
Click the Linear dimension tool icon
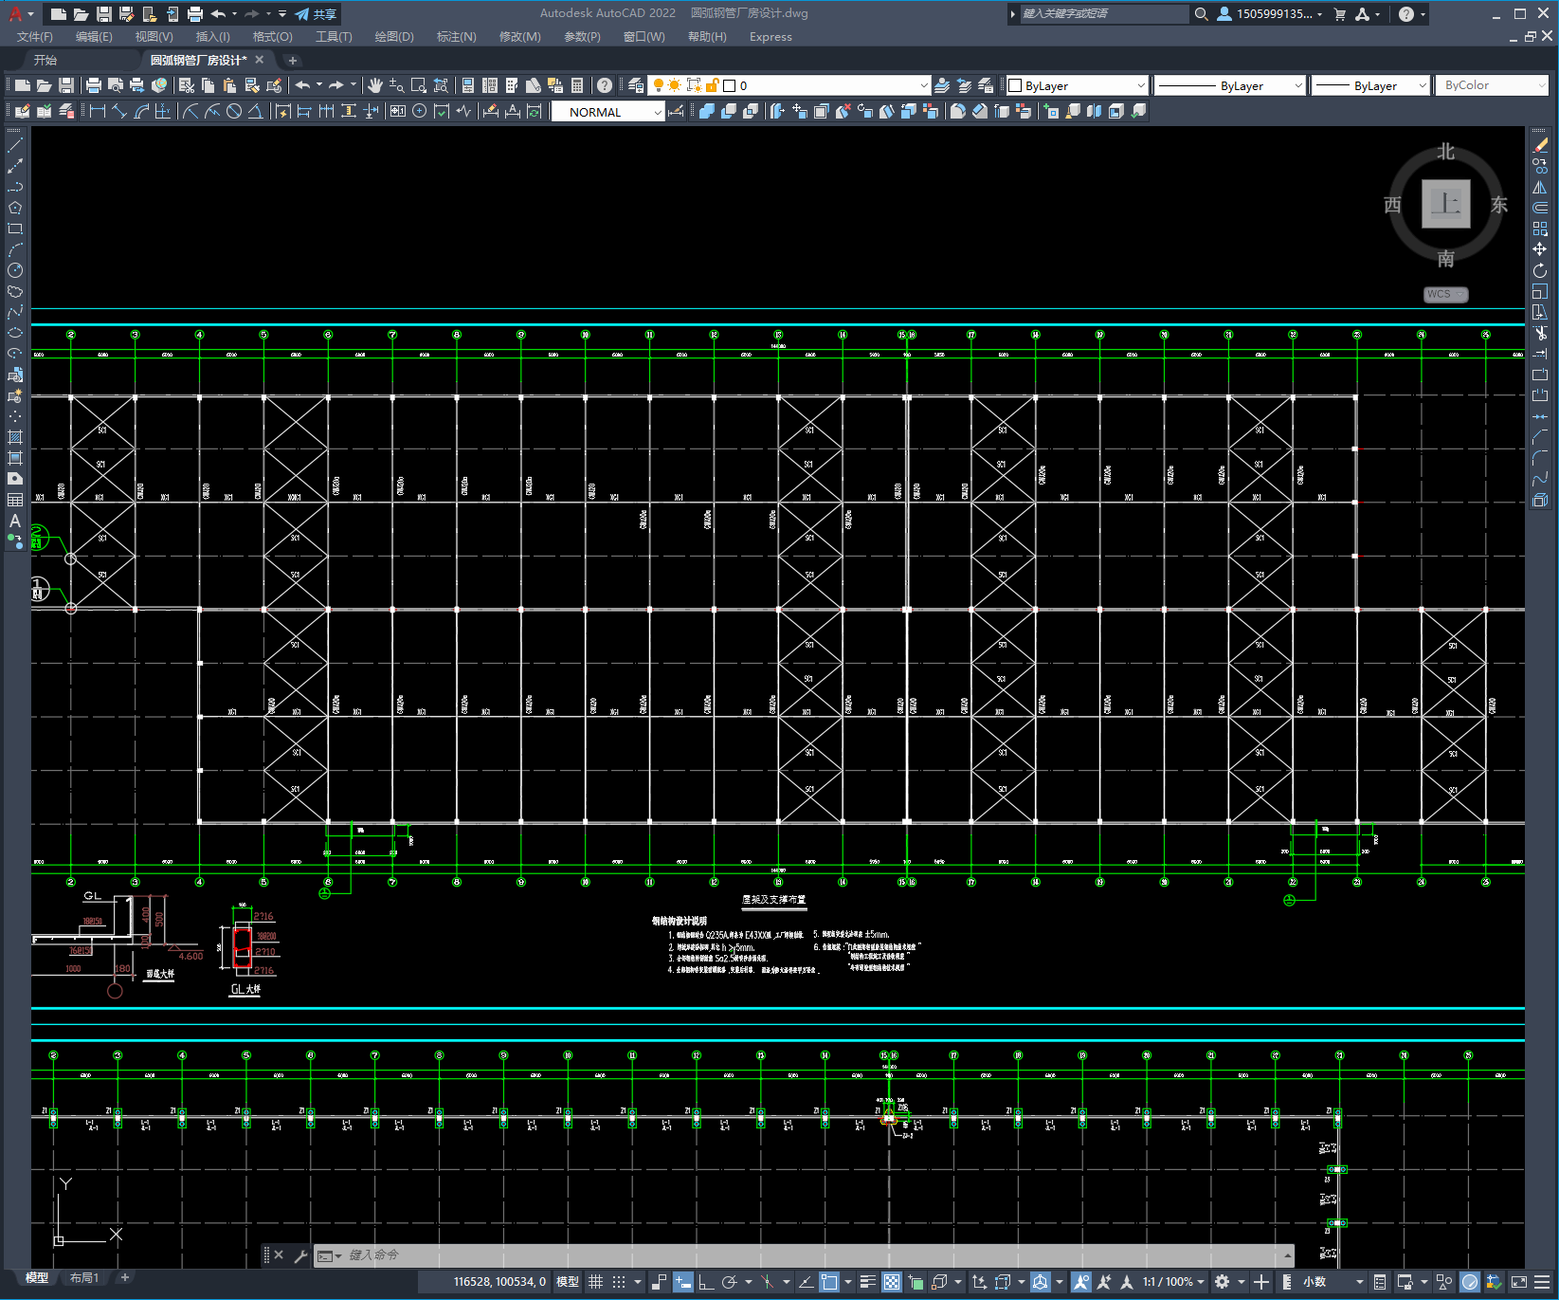point(97,111)
